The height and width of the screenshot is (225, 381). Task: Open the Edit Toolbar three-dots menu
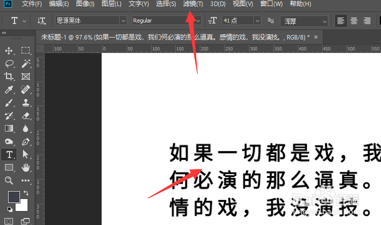tap(26, 180)
